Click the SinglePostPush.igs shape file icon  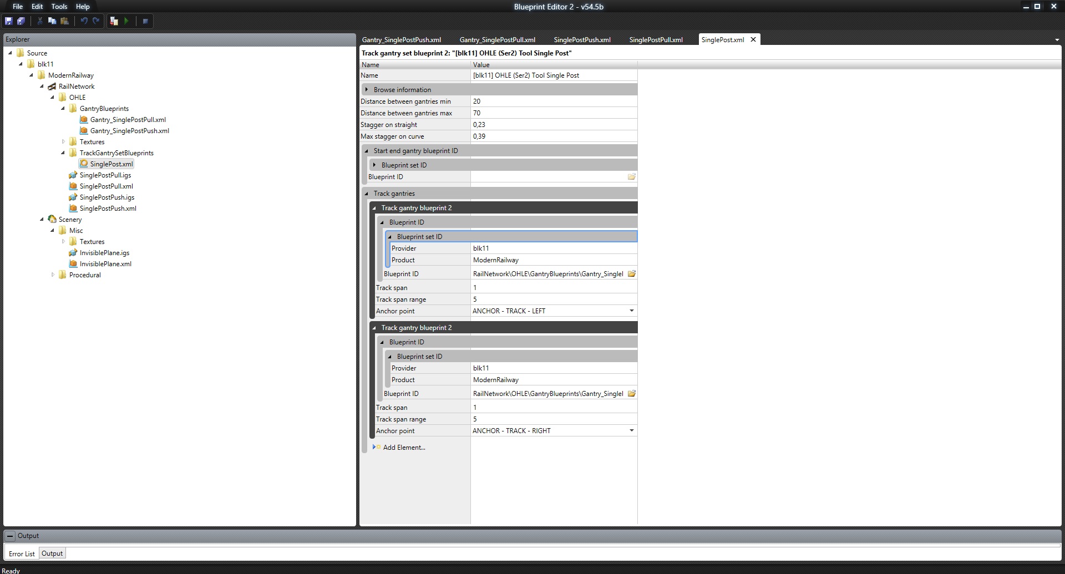click(73, 197)
